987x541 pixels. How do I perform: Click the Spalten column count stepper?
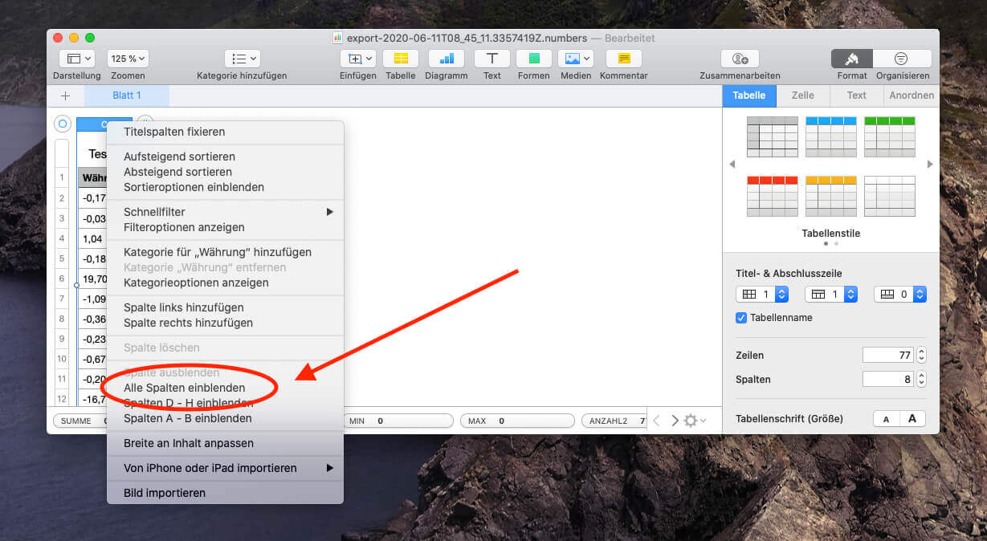pos(921,379)
